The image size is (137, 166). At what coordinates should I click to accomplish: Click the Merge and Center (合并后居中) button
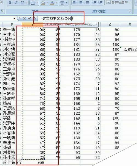tap(118, 2)
